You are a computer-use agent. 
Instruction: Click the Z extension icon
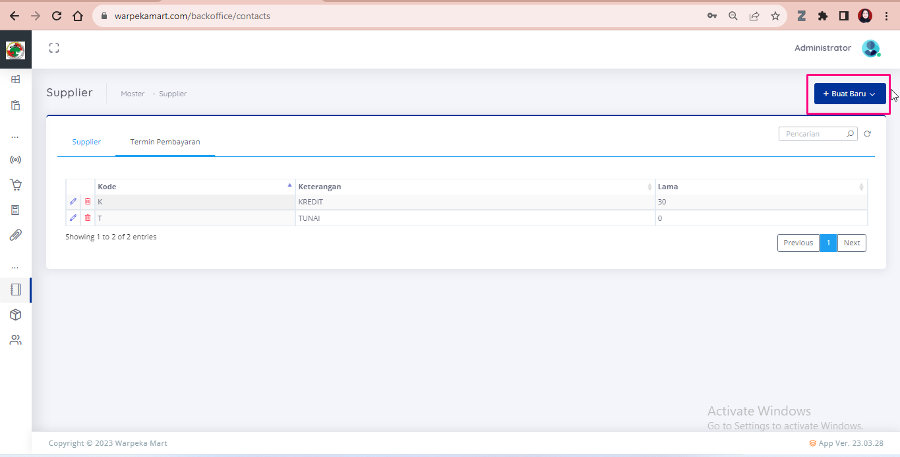coord(802,16)
